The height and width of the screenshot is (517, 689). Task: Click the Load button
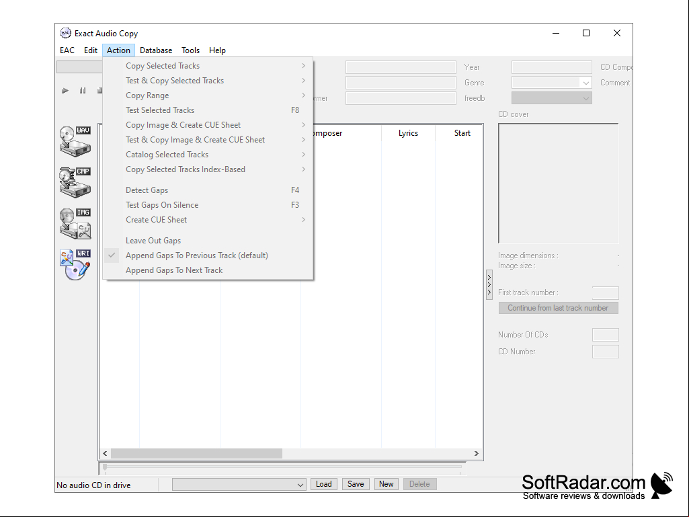point(324,484)
